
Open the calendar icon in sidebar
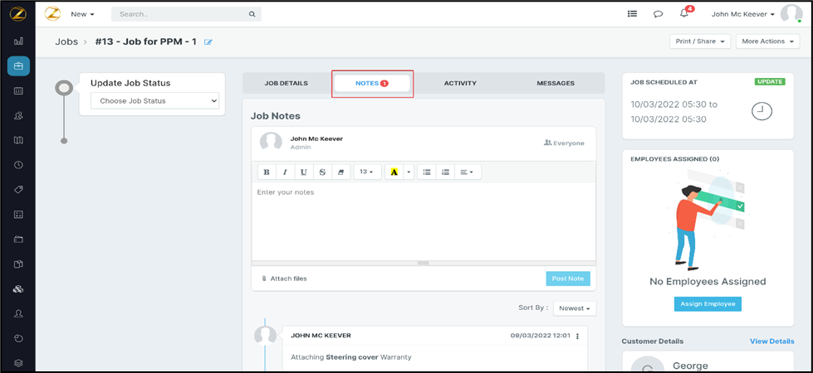pyautogui.click(x=18, y=91)
